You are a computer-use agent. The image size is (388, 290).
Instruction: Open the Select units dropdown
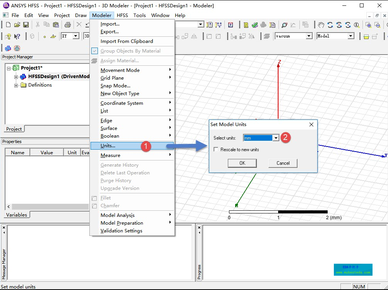pos(276,138)
